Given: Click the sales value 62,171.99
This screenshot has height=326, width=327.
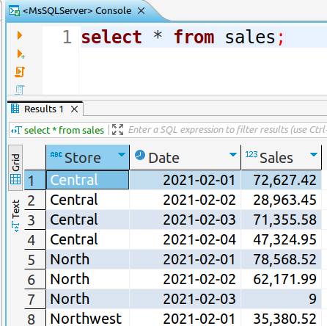Looking at the screenshot, I should pyautogui.click(x=281, y=279).
